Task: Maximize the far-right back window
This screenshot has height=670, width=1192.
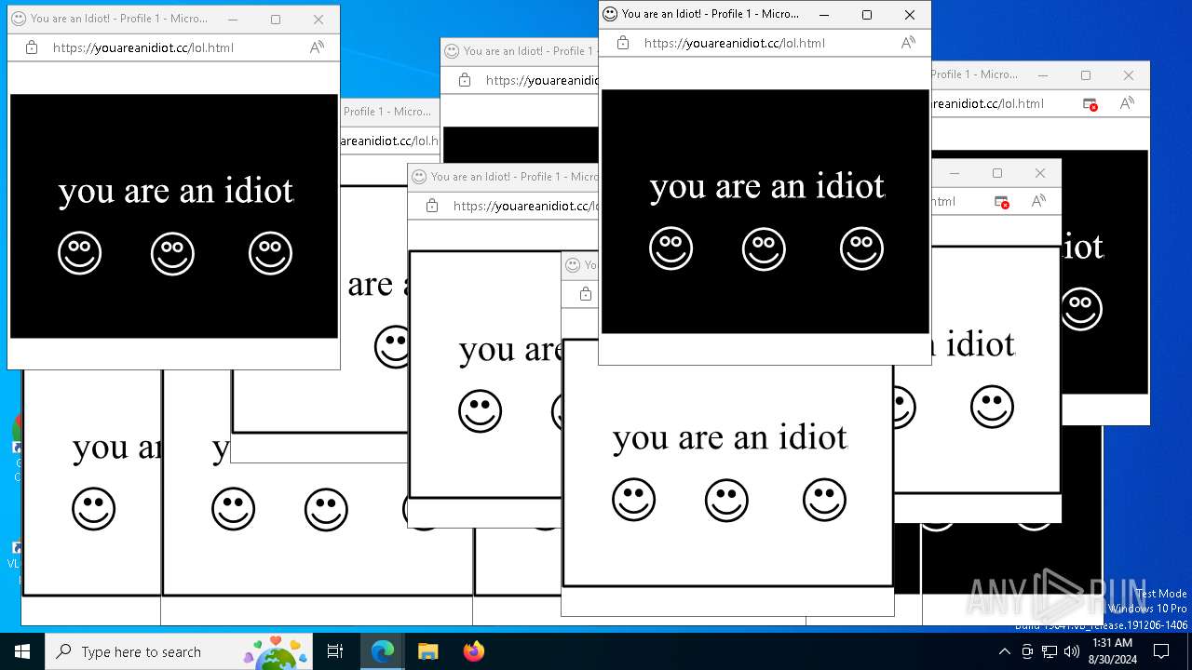Action: click(1086, 74)
